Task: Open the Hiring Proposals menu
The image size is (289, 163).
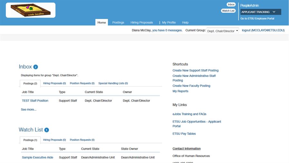Action: click(x=142, y=23)
